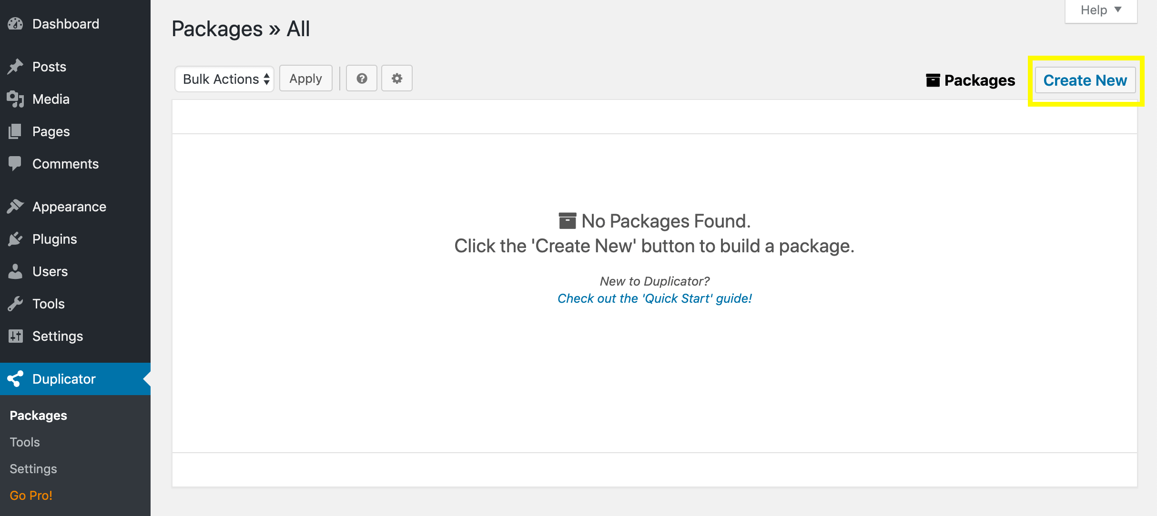Select the Packages tab heading
This screenshot has height=516, width=1157.
pyautogui.click(x=971, y=80)
